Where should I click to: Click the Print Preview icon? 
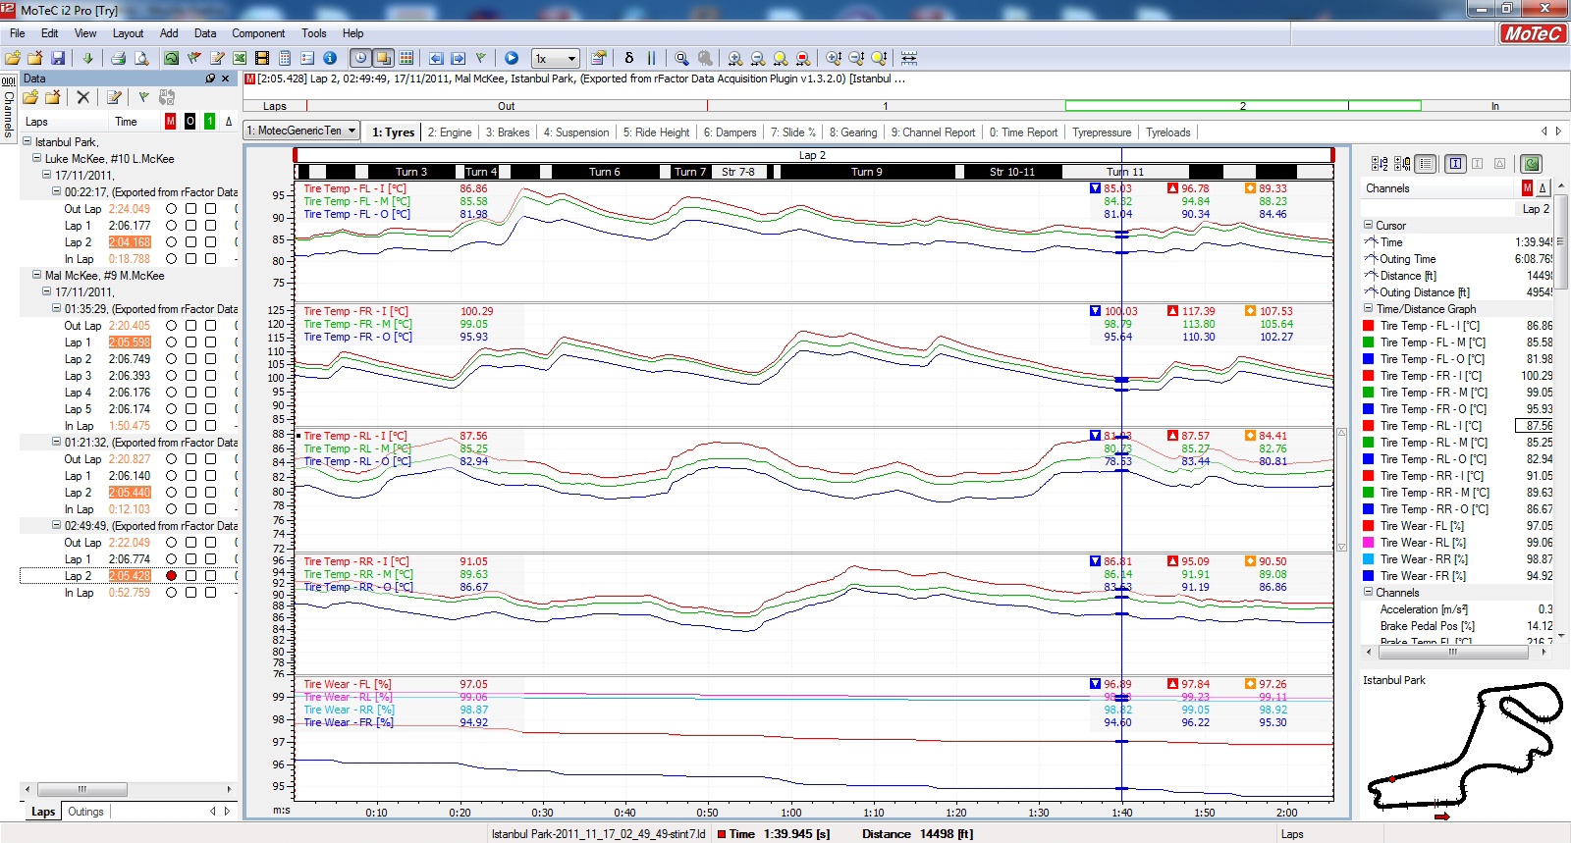tap(141, 58)
